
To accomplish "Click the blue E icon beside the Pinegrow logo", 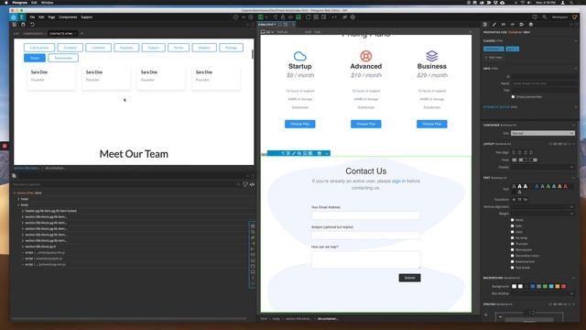I will 22,17.
